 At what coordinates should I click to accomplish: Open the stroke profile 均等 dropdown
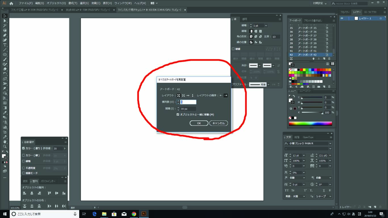point(268,84)
